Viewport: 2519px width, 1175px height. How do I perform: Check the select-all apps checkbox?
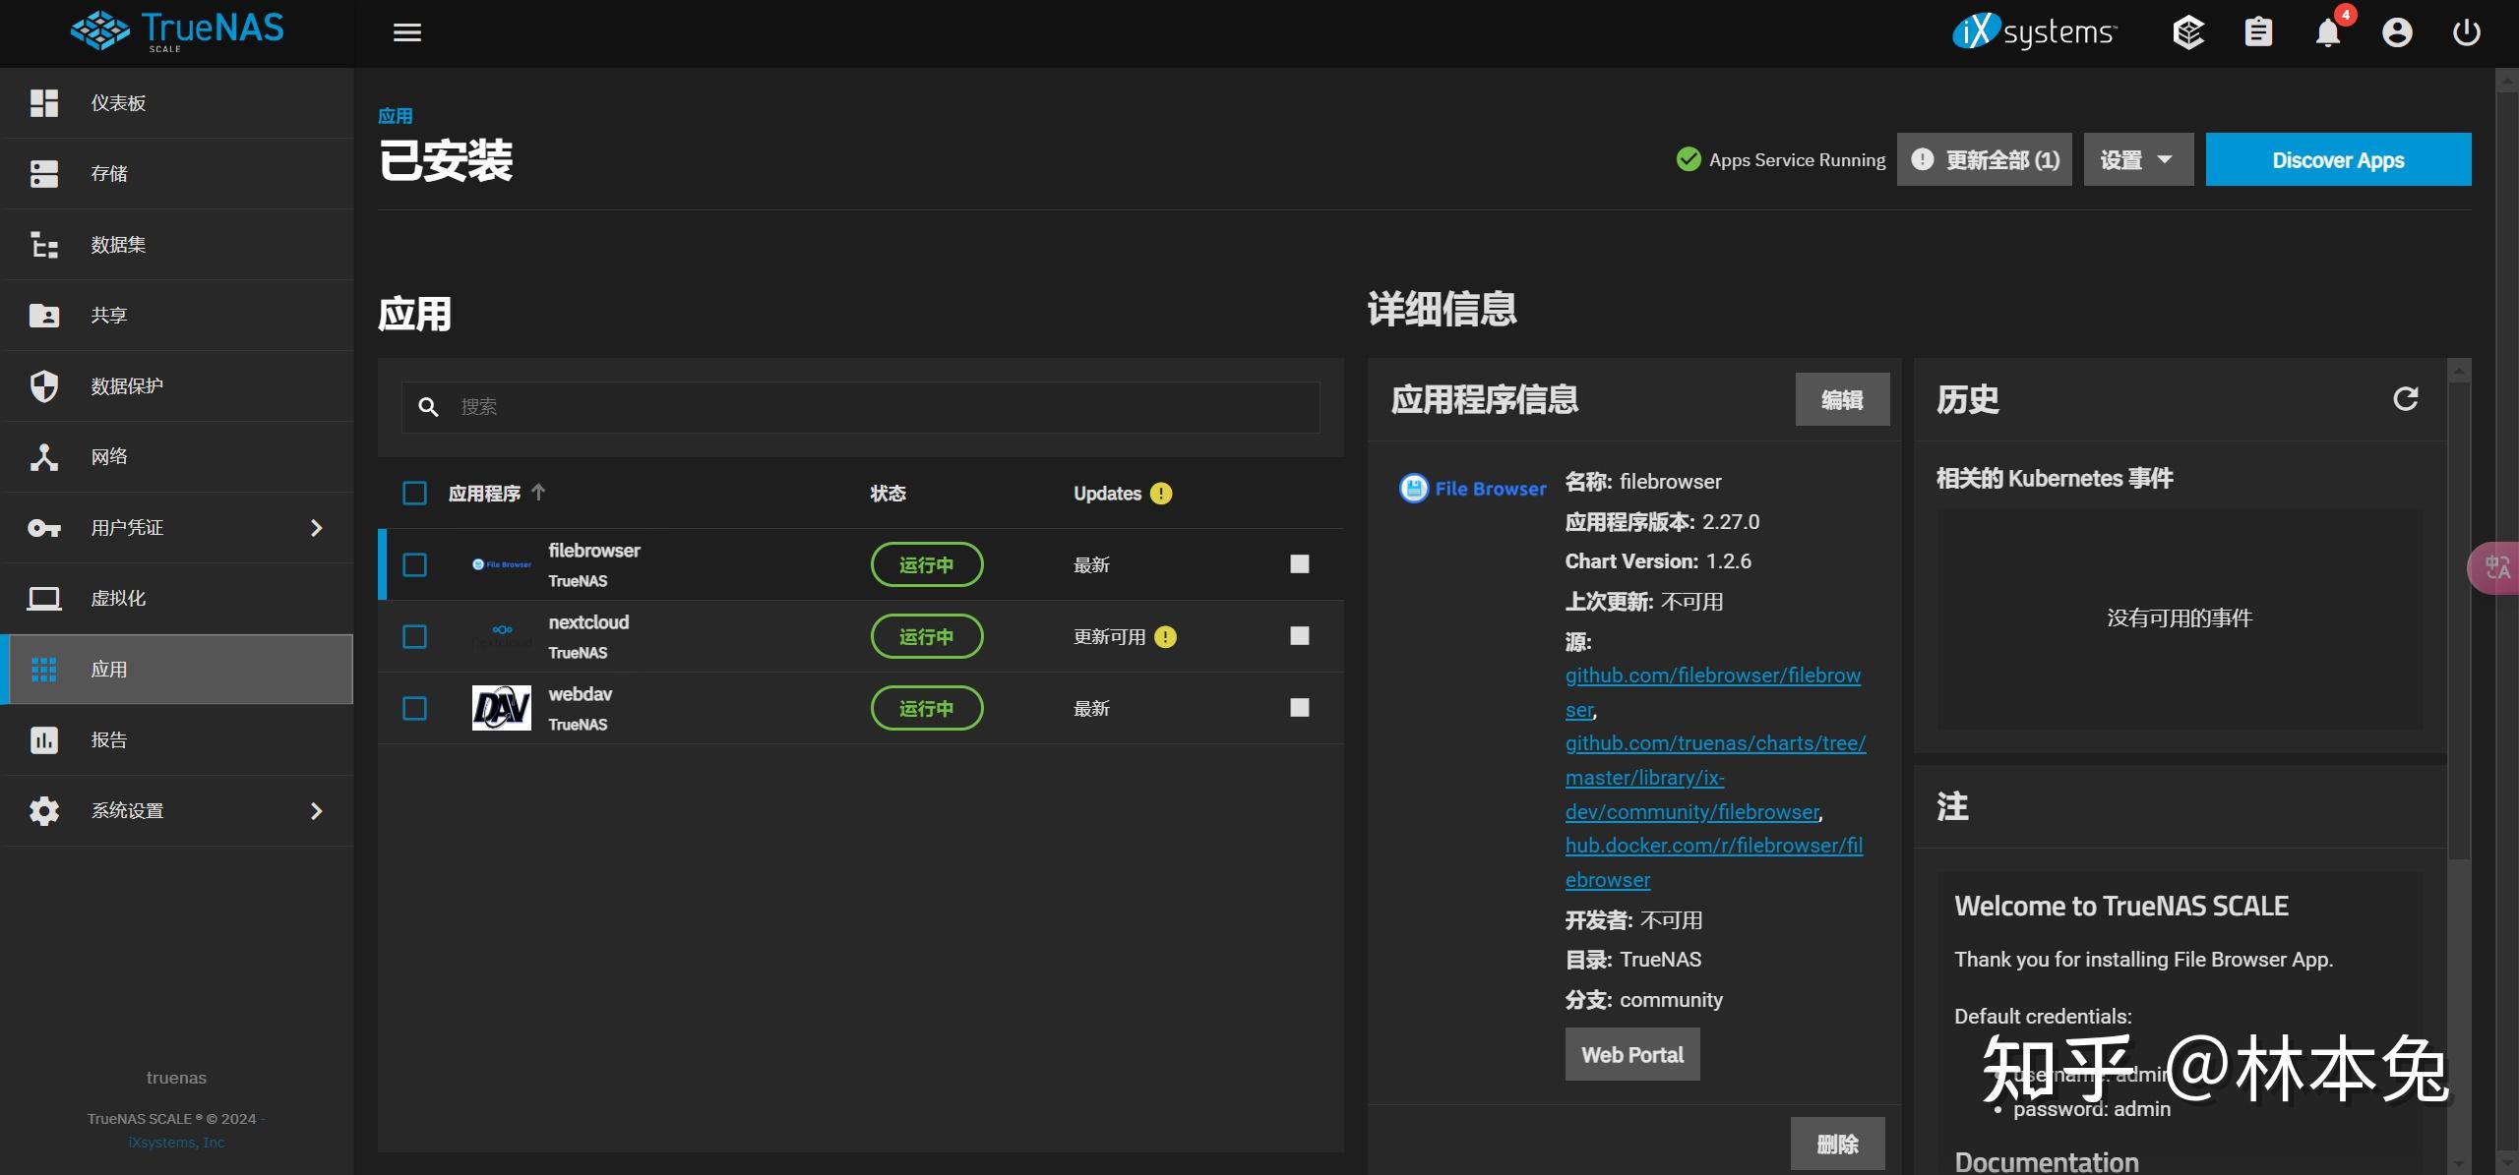click(414, 493)
